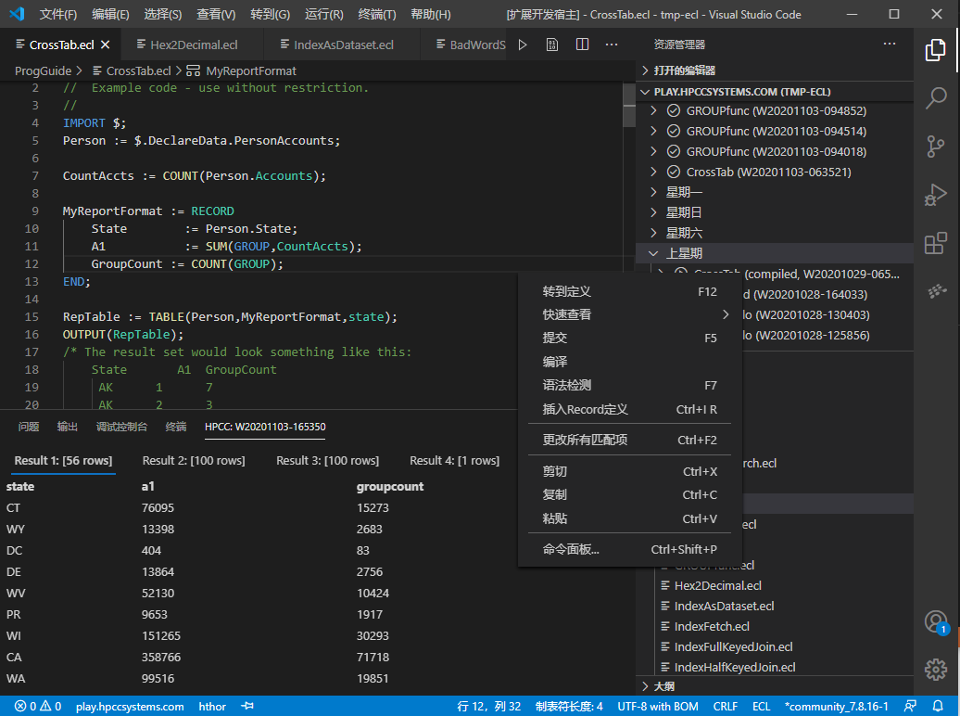Click 制表符长度: 4 in status bar
Screen dimensions: 960x716
[569, 706]
